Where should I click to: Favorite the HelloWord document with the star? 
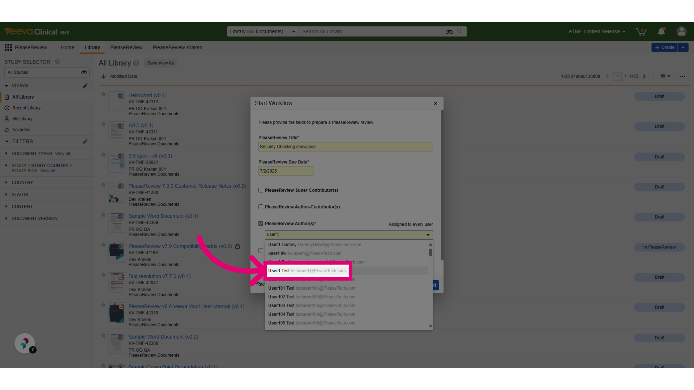coord(103,94)
